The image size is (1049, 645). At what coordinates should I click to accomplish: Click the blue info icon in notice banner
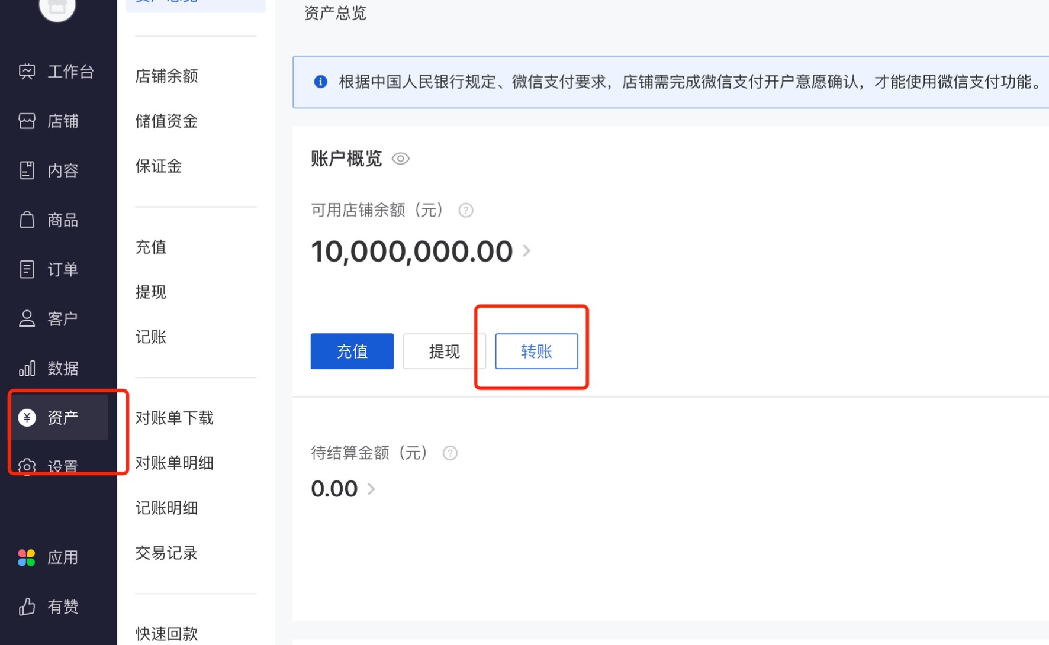pyautogui.click(x=320, y=82)
